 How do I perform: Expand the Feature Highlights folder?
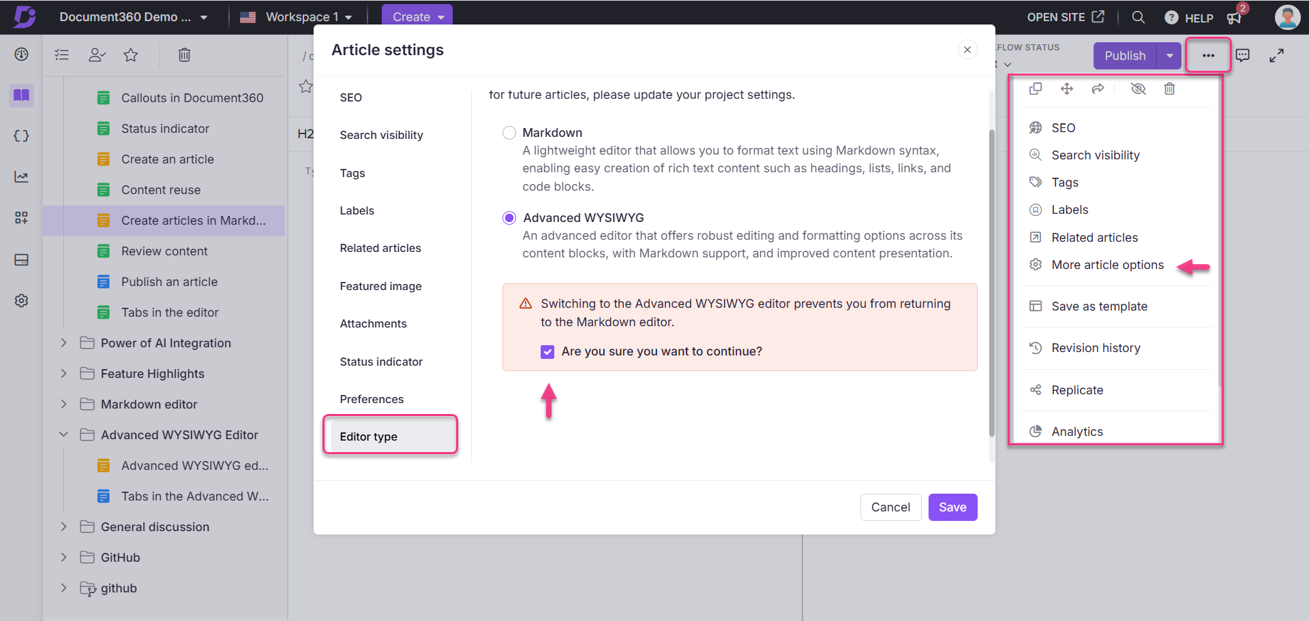point(63,373)
